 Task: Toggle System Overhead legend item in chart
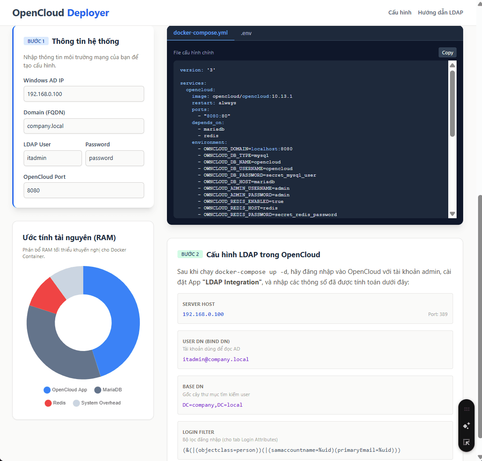pyautogui.click(x=97, y=403)
